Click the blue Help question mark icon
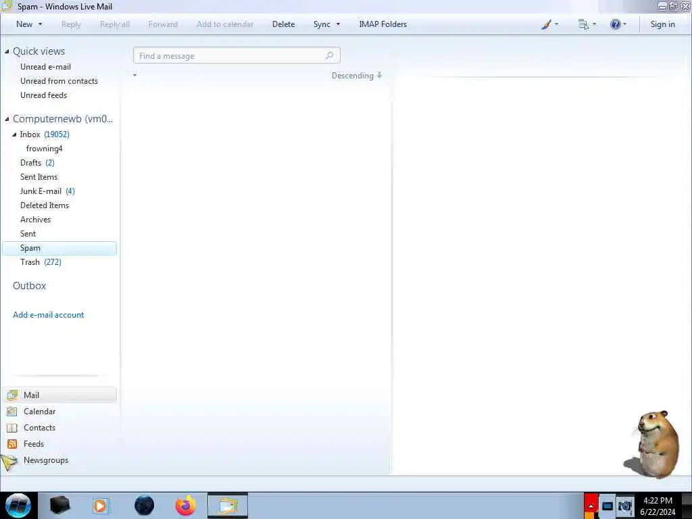692x519 pixels. click(x=615, y=24)
